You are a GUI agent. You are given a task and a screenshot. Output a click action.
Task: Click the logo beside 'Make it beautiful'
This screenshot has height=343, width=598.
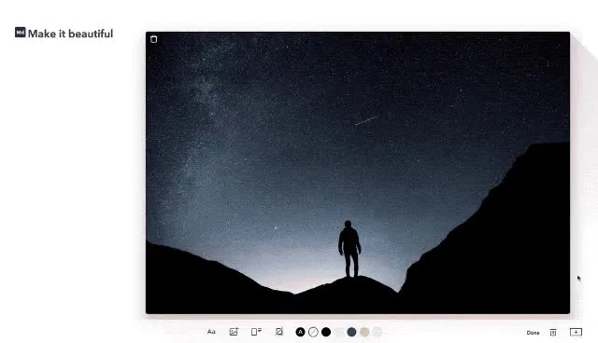[21, 33]
